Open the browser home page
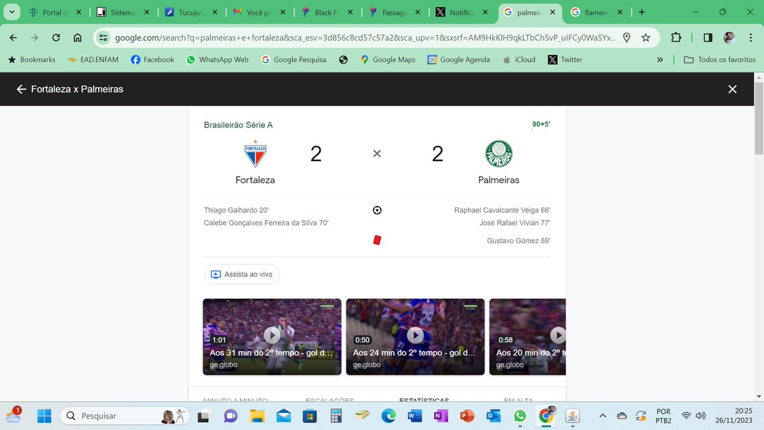Viewport: 764px width, 430px height. pyautogui.click(x=78, y=38)
